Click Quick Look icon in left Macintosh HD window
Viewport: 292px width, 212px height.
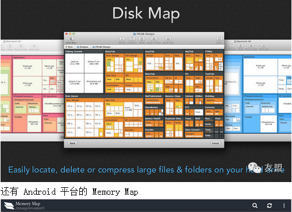click(x=34, y=46)
